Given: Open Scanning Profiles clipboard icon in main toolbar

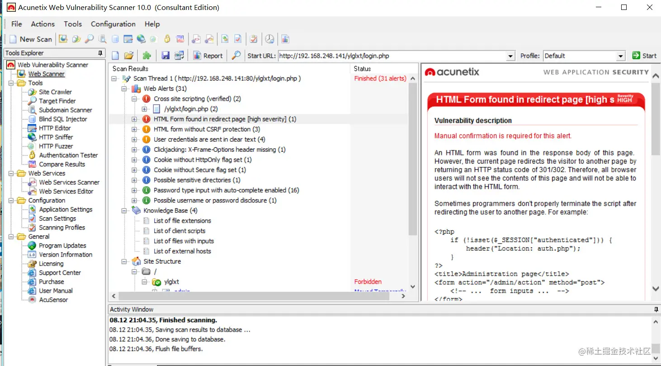Looking at the screenshot, I should click(254, 39).
